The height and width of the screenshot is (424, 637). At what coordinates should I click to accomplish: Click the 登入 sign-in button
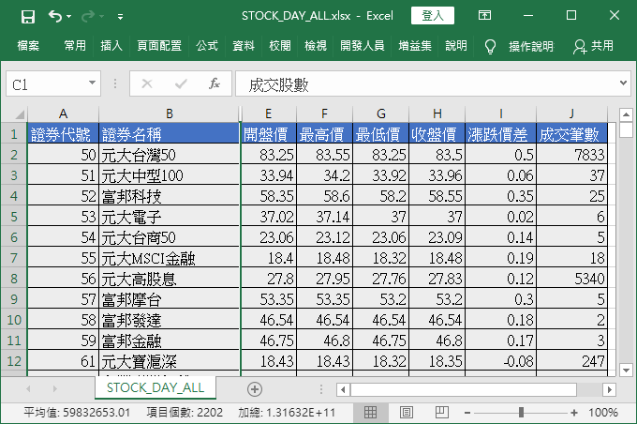pos(432,16)
